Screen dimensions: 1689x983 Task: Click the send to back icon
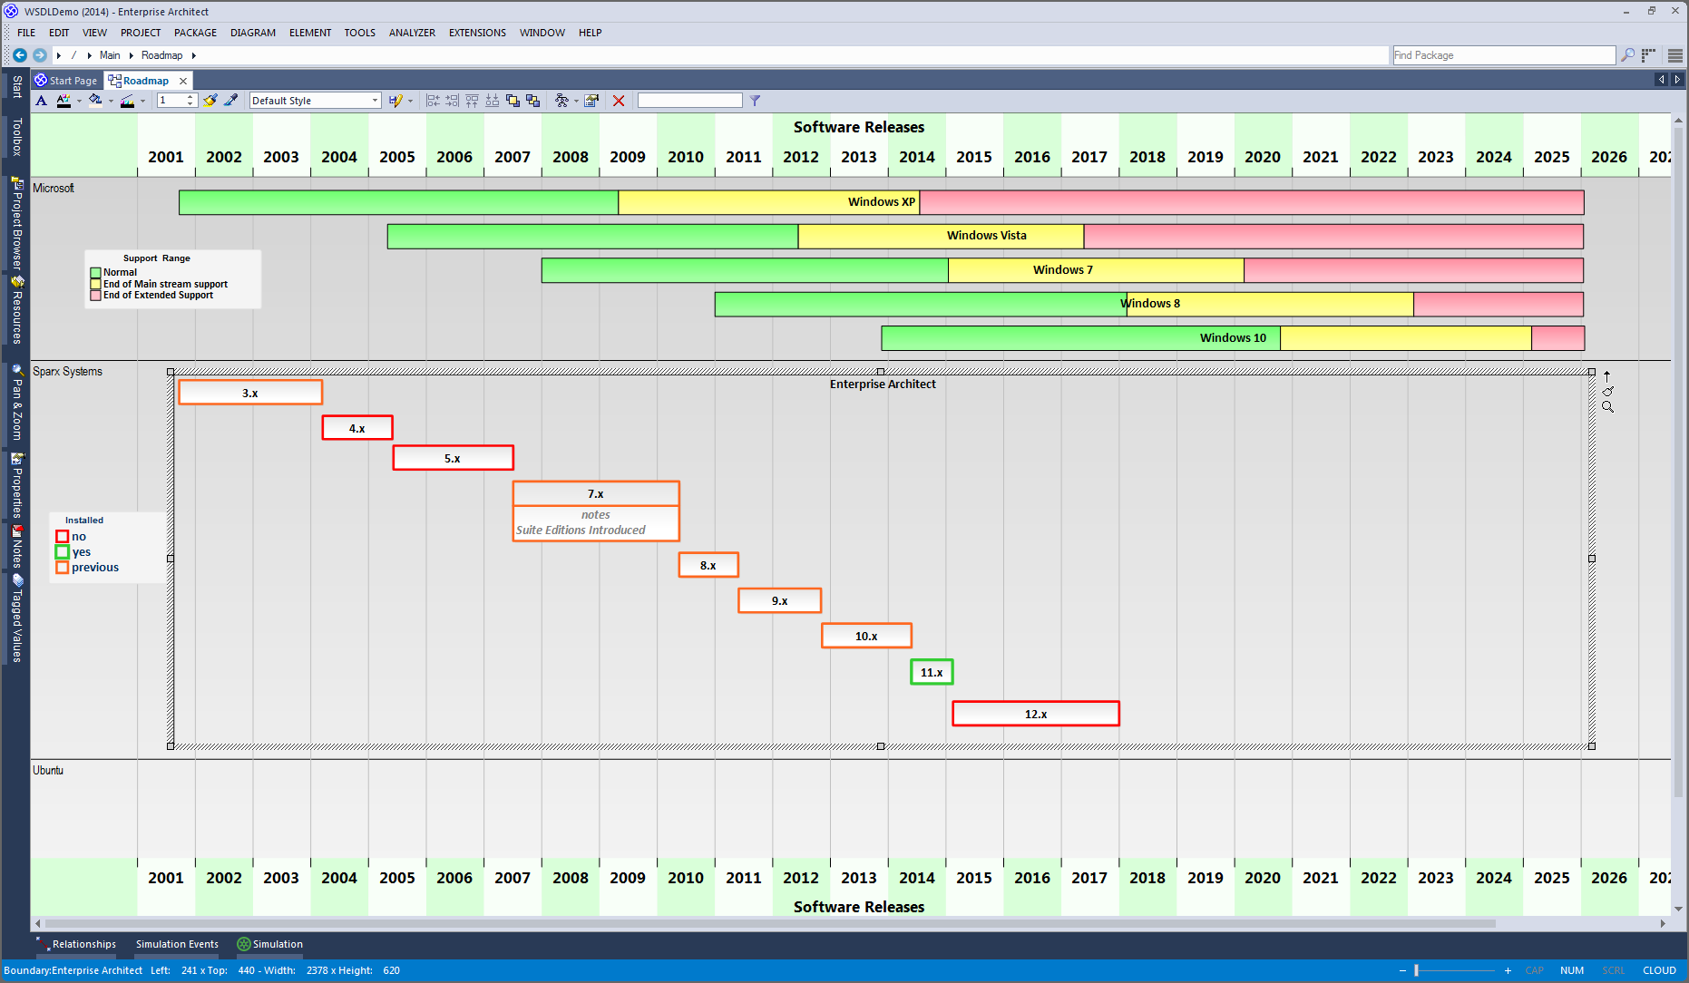[532, 101]
